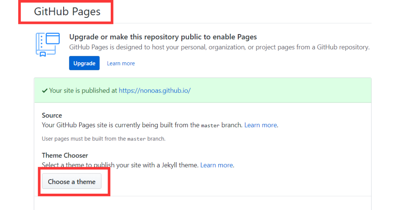Click 'currently being built from the master' sentence
The width and height of the screenshot is (411, 210).
pyautogui.click(x=143, y=125)
